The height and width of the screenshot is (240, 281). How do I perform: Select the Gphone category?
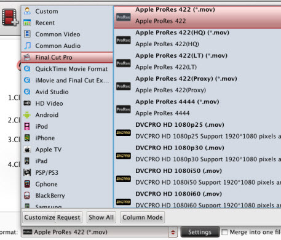67,184
